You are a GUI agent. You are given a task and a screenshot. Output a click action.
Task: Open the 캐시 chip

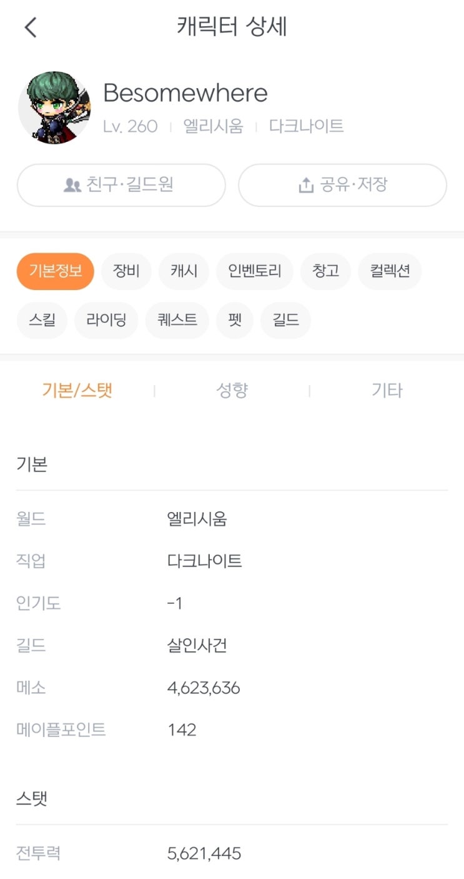184,271
